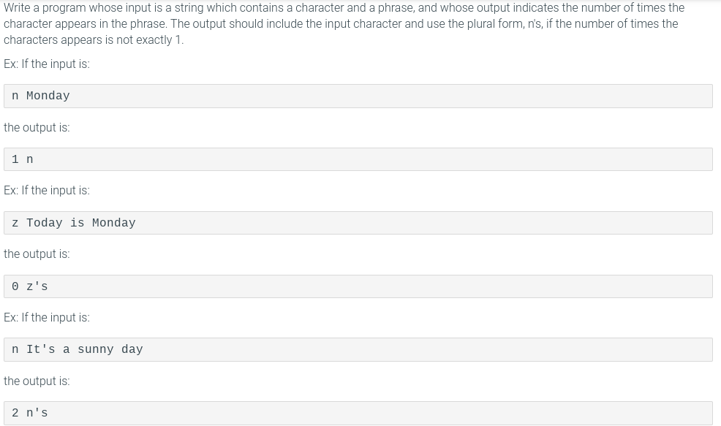Click the word "Write" starting the description
This screenshot has width=721, height=426.
tap(17, 8)
